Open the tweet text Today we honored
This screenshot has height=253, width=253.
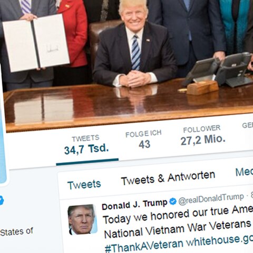[178, 215]
